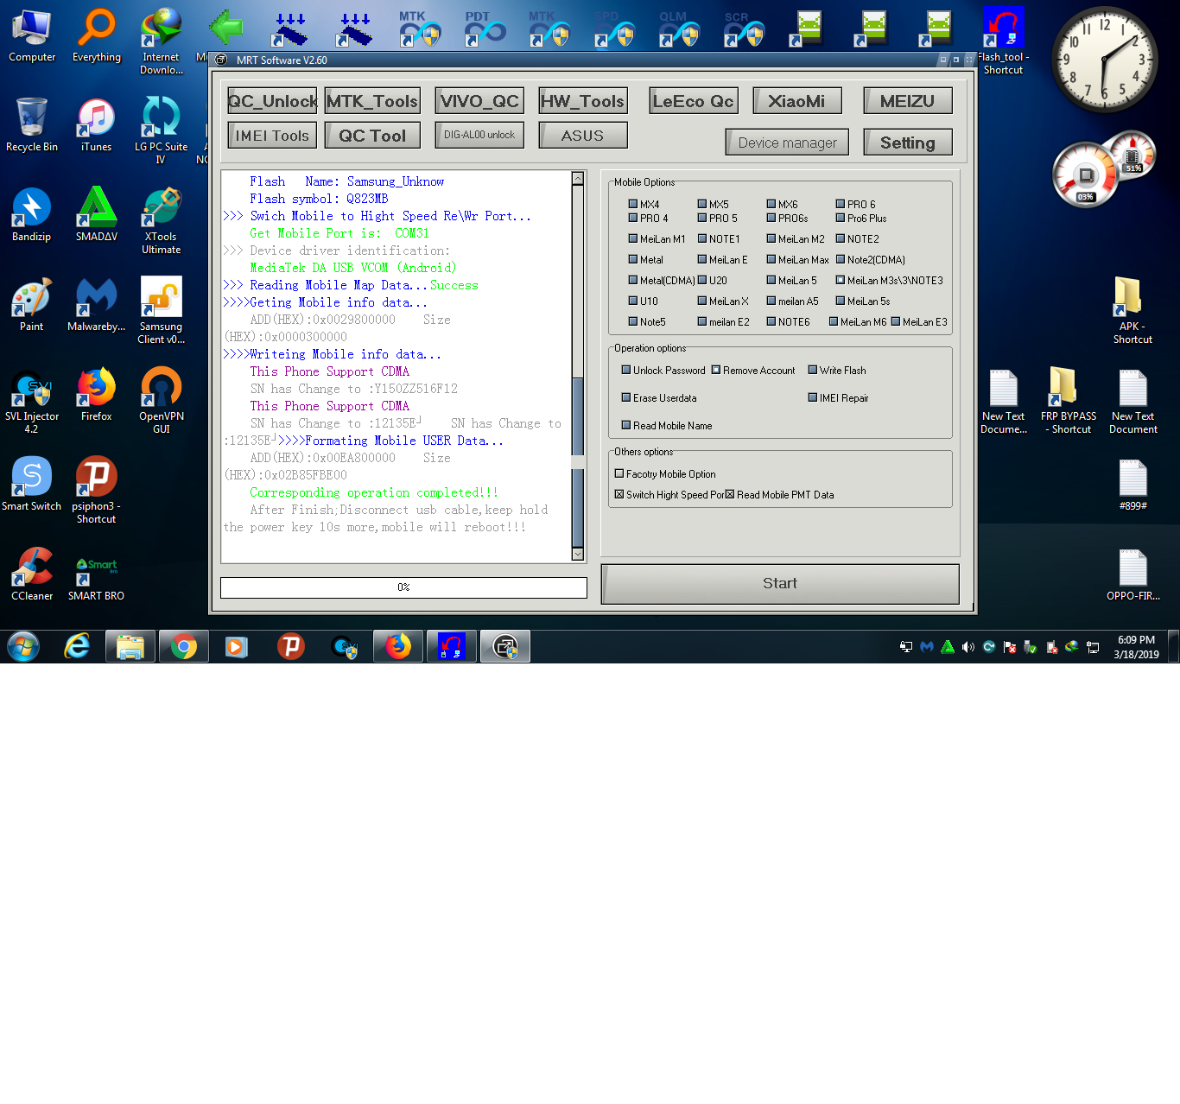Viewport: 1180px width, 1104px height.
Task: Toggle the Erase Userdata checkbox
Action: (x=626, y=397)
